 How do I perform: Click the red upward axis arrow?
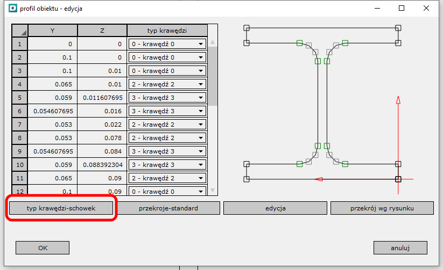pos(398,100)
